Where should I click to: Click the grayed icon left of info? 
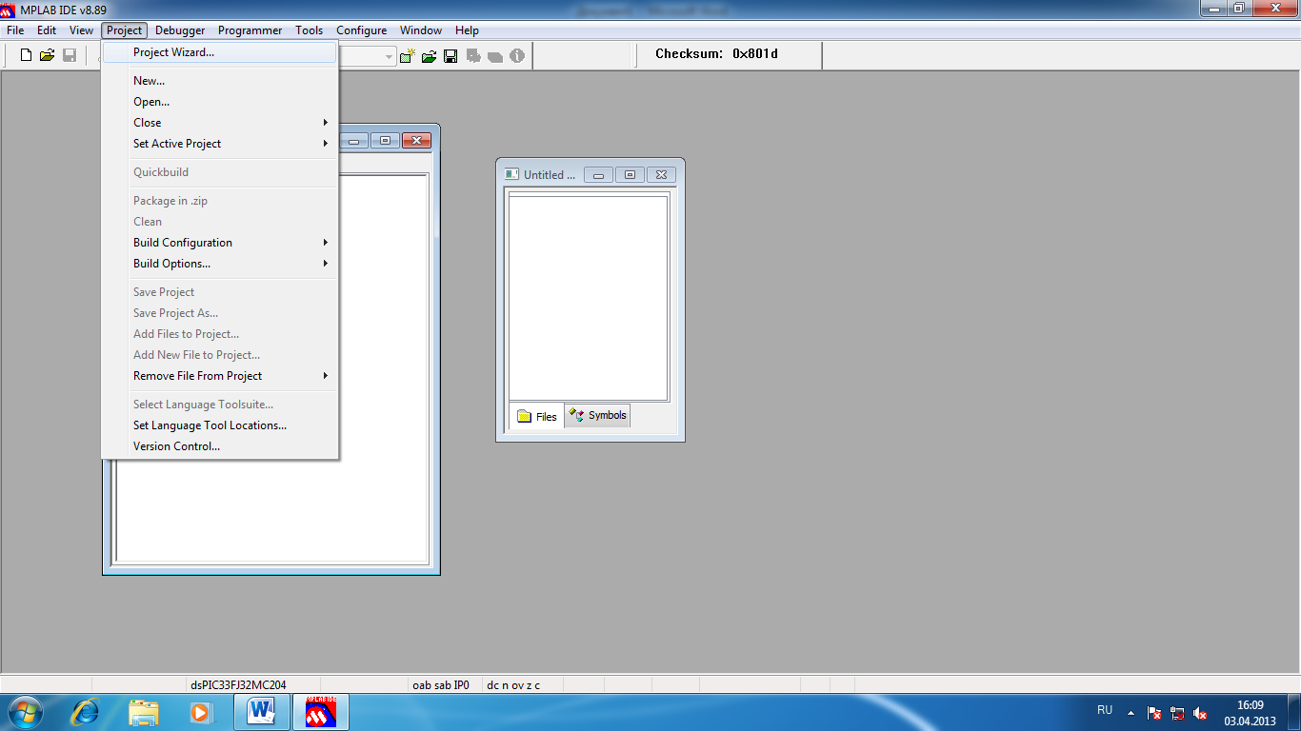pyautogui.click(x=495, y=56)
